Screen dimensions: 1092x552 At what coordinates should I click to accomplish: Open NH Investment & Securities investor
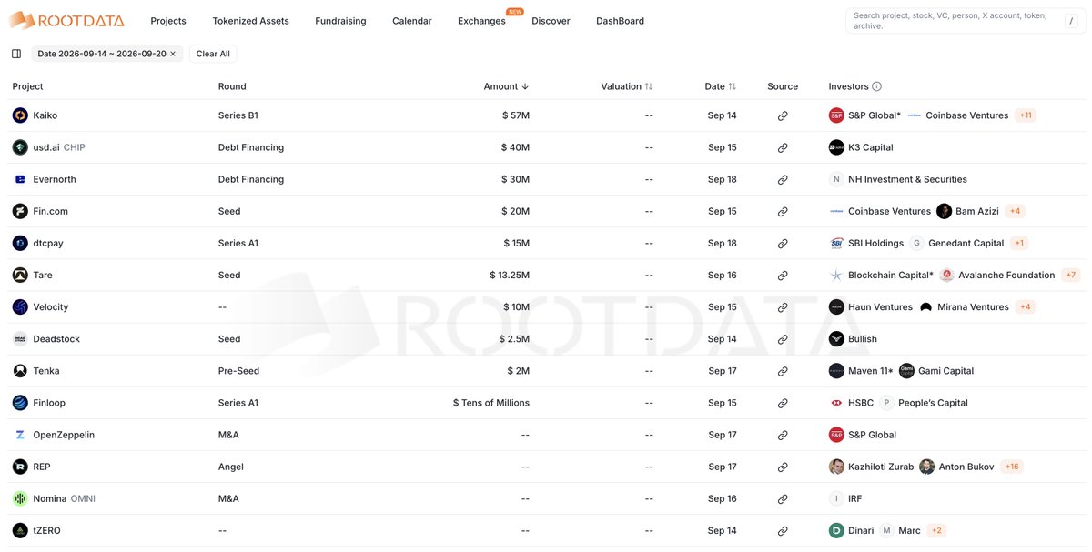click(907, 179)
